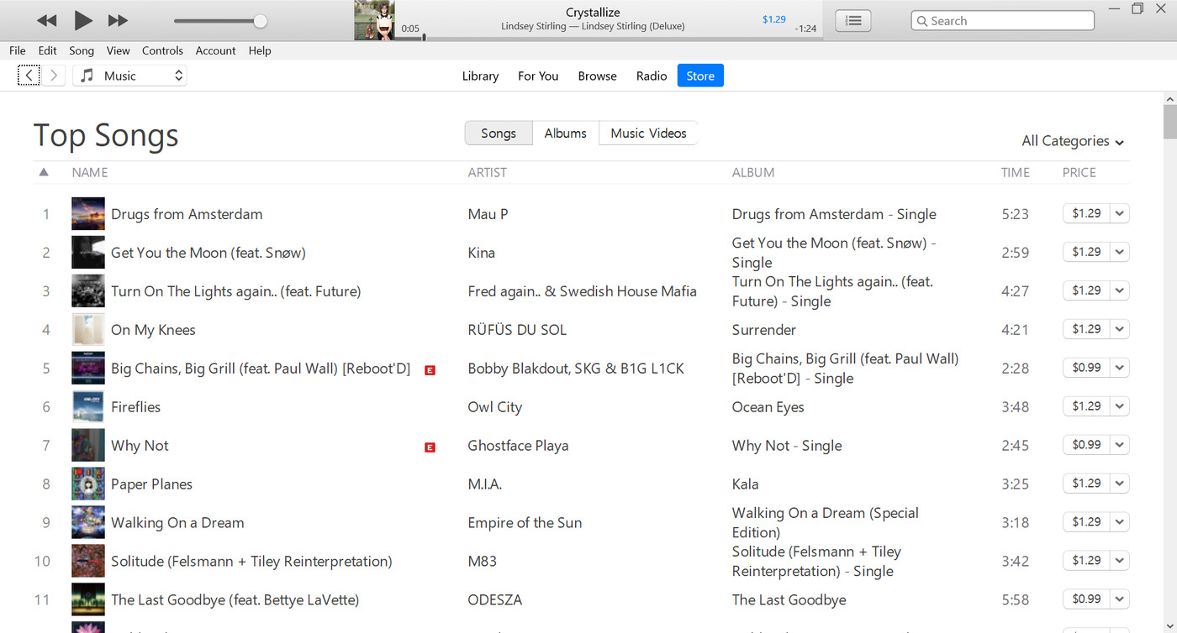Click the now-playing album artwork thumbnail
The height and width of the screenshot is (633, 1177).
point(374,20)
